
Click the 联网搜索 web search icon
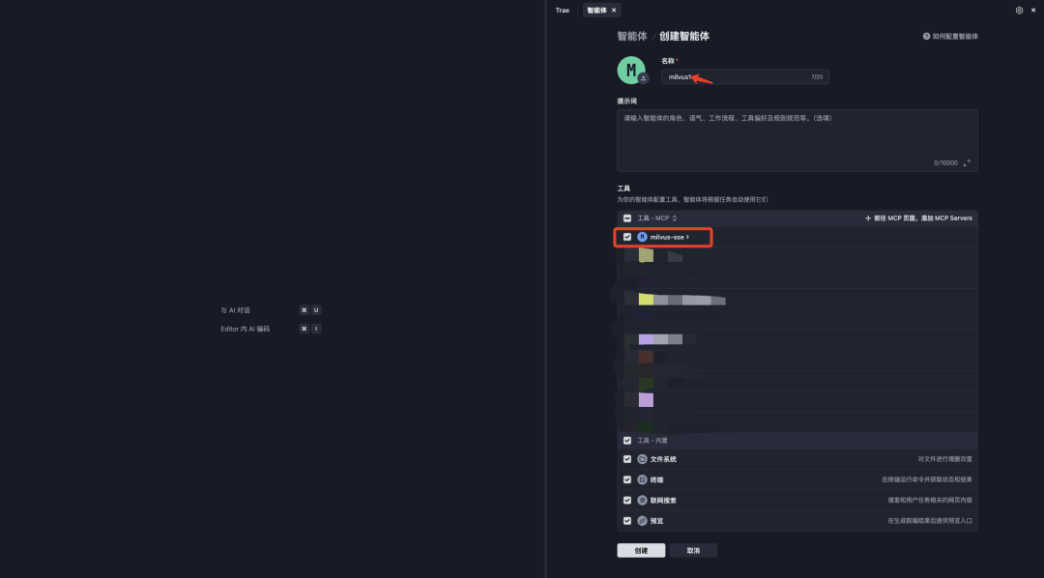[x=642, y=500]
